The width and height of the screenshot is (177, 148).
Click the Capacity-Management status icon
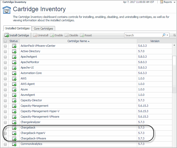pos(14,106)
